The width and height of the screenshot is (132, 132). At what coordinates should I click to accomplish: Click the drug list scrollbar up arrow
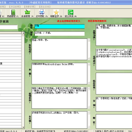[x=23, y=33]
